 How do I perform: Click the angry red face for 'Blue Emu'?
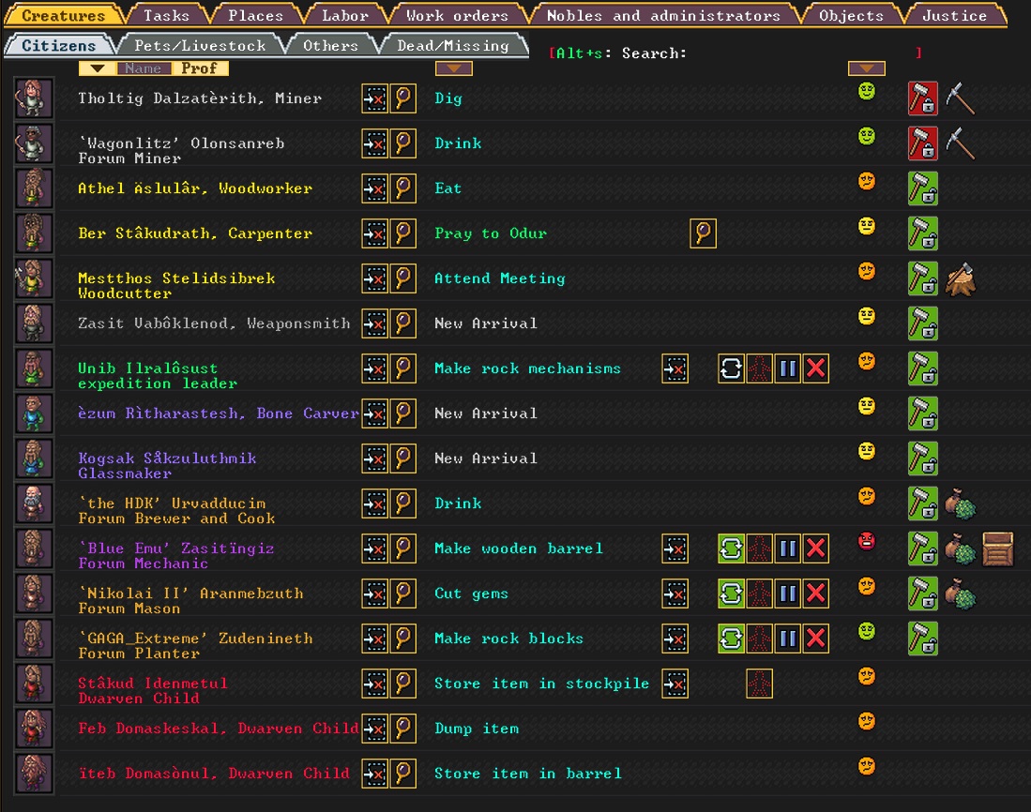(x=865, y=540)
